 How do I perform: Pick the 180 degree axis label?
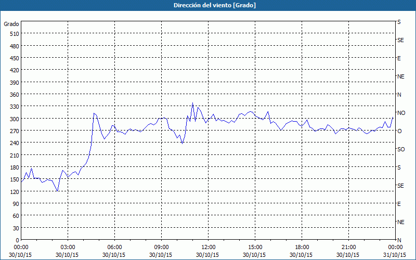[15, 167]
